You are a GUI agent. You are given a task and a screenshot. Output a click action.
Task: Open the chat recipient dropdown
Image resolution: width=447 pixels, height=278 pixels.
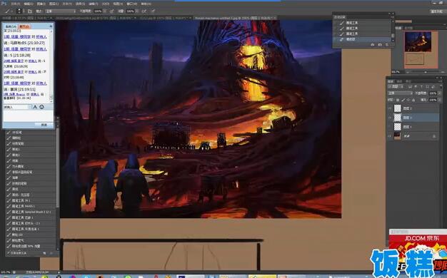coord(17,107)
